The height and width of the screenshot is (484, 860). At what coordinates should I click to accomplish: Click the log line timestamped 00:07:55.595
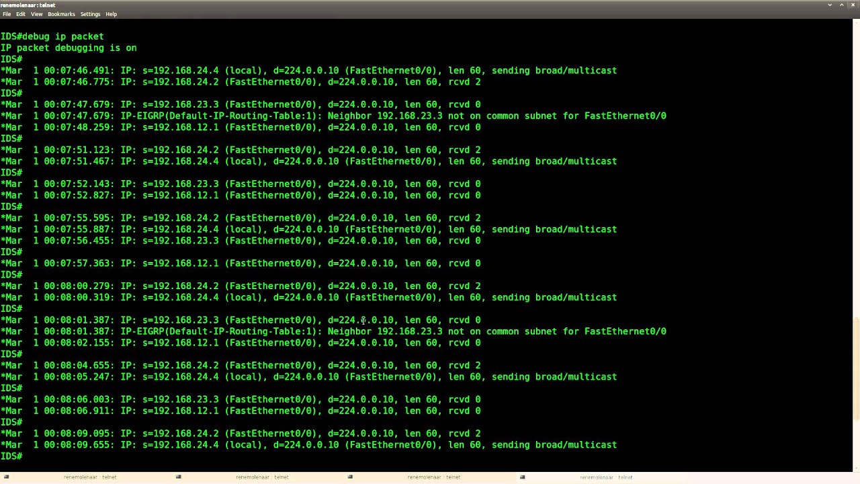coord(241,218)
